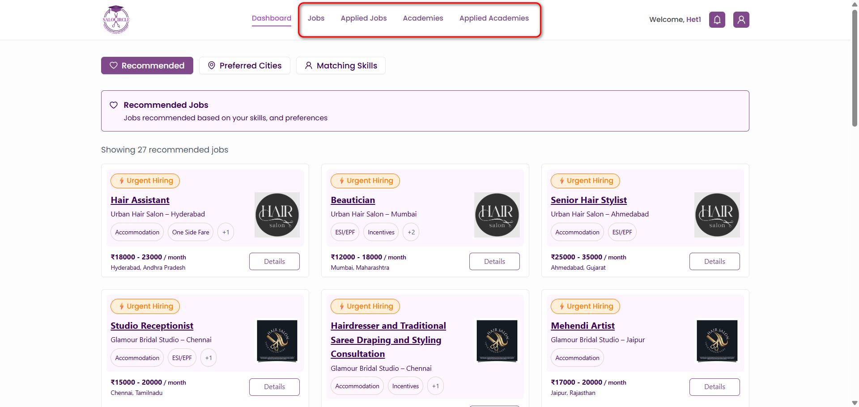Click ESI/EPF tag on Senior Hair Stylist
The height and width of the screenshot is (407, 859).
click(622, 232)
